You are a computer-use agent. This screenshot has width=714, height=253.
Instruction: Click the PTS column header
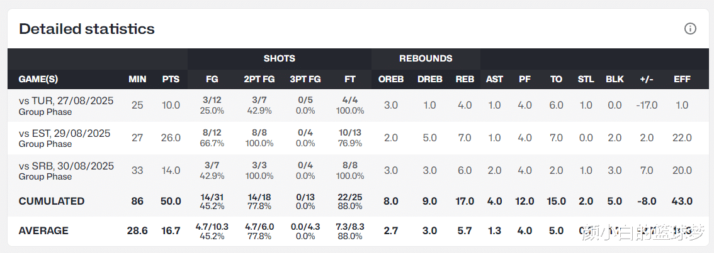[x=171, y=79]
